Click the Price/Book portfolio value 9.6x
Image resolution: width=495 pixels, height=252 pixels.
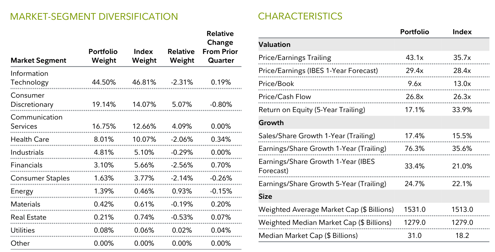coord(414,84)
